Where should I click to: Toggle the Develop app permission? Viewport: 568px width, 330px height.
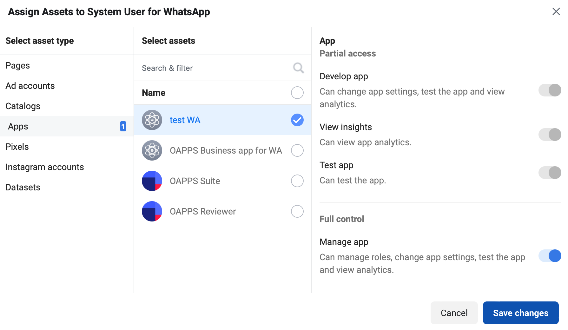click(550, 90)
